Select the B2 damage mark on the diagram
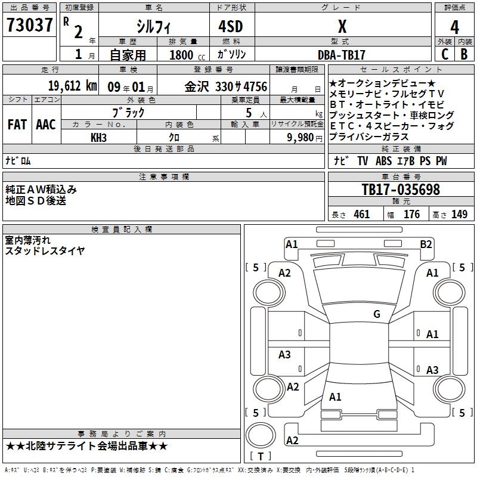The width and height of the screenshot is (477, 477). point(426,244)
